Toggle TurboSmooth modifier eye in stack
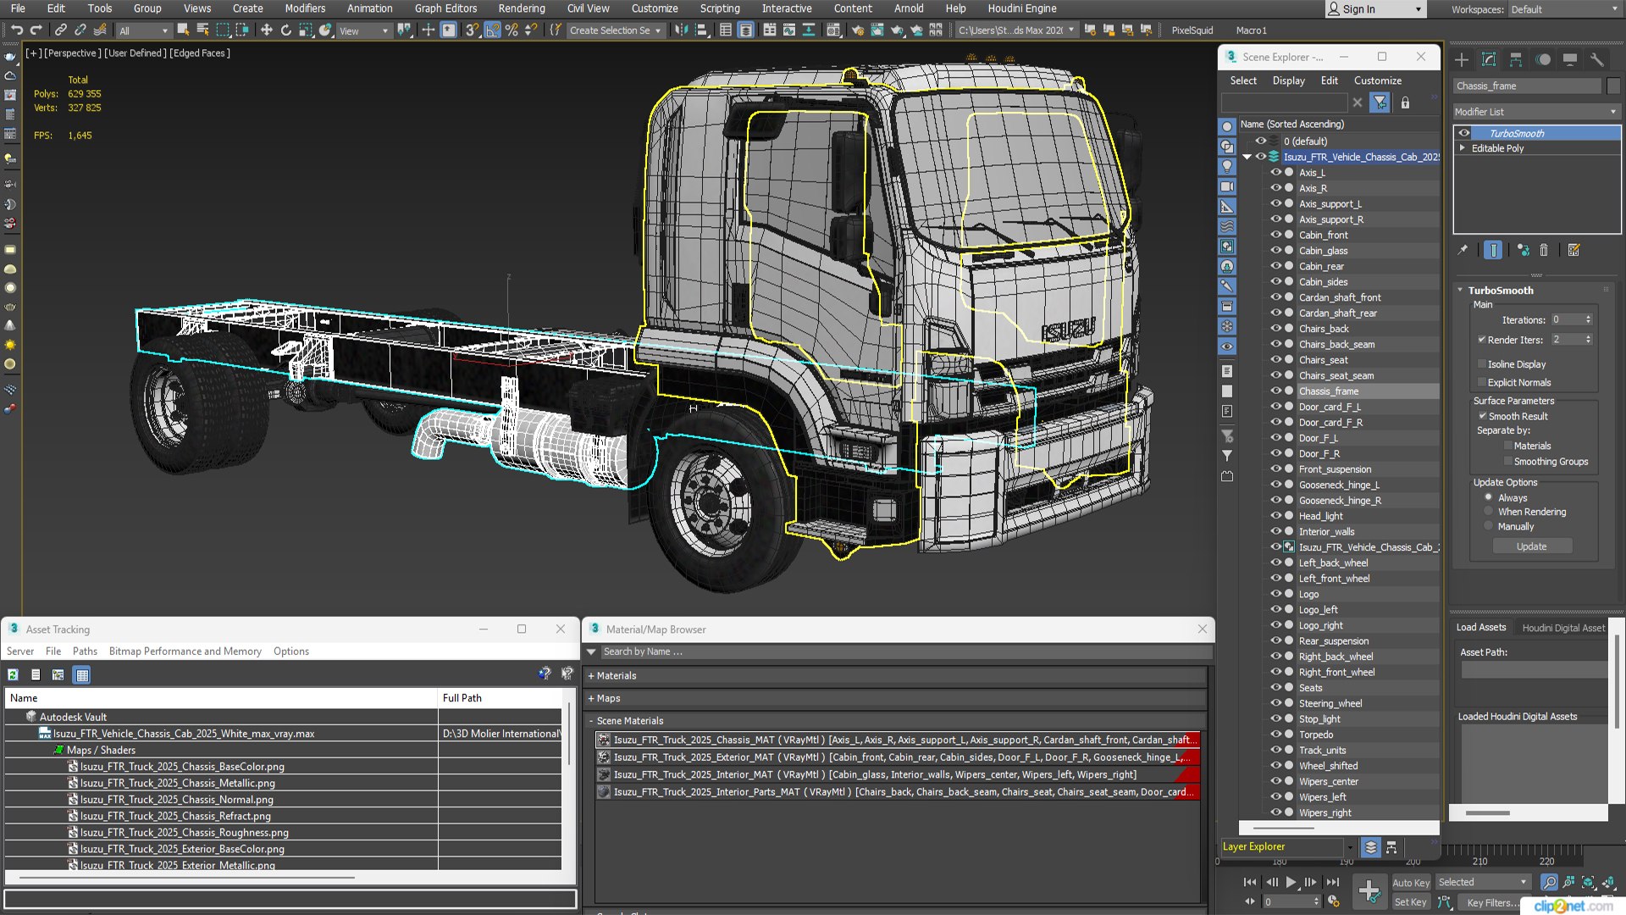Screen dimensions: 1626x915 pyautogui.click(x=1464, y=133)
